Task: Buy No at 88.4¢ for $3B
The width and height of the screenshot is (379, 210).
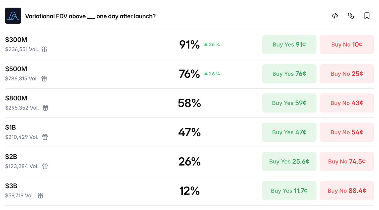Action: pos(347,191)
